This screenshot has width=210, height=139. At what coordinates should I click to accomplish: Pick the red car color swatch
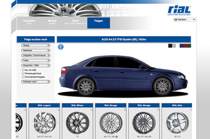pos(185,46)
